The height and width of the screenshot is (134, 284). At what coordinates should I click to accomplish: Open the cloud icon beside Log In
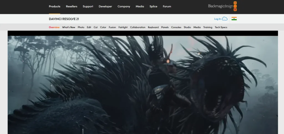click(x=225, y=19)
